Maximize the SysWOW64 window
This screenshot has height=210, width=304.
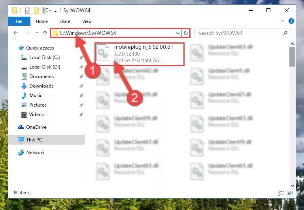(268, 10)
